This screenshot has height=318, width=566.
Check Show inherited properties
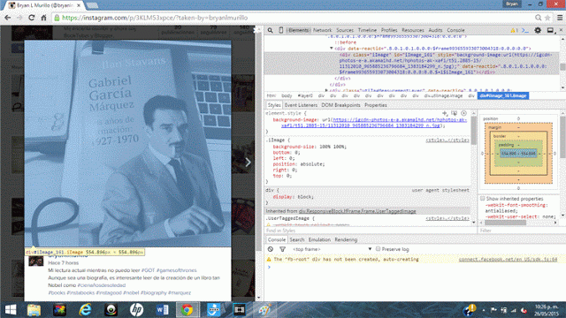pyautogui.click(x=483, y=198)
